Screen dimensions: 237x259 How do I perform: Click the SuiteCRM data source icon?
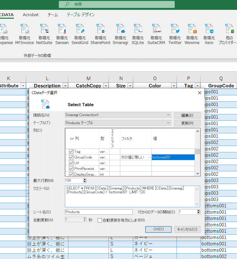156,29
